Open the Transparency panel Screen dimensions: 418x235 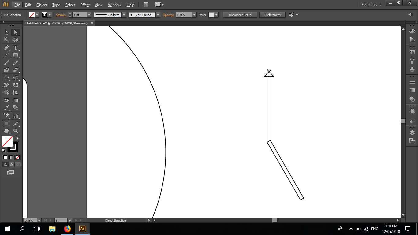tap(412, 99)
